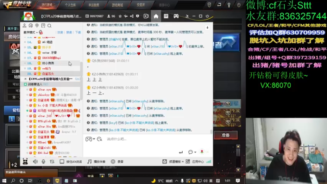Viewport: 327px width, 184px height.
Task: Click the shield report icon in channel header
Action: coord(137,16)
